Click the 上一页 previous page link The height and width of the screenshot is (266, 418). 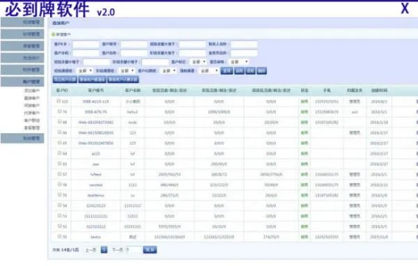(x=91, y=250)
